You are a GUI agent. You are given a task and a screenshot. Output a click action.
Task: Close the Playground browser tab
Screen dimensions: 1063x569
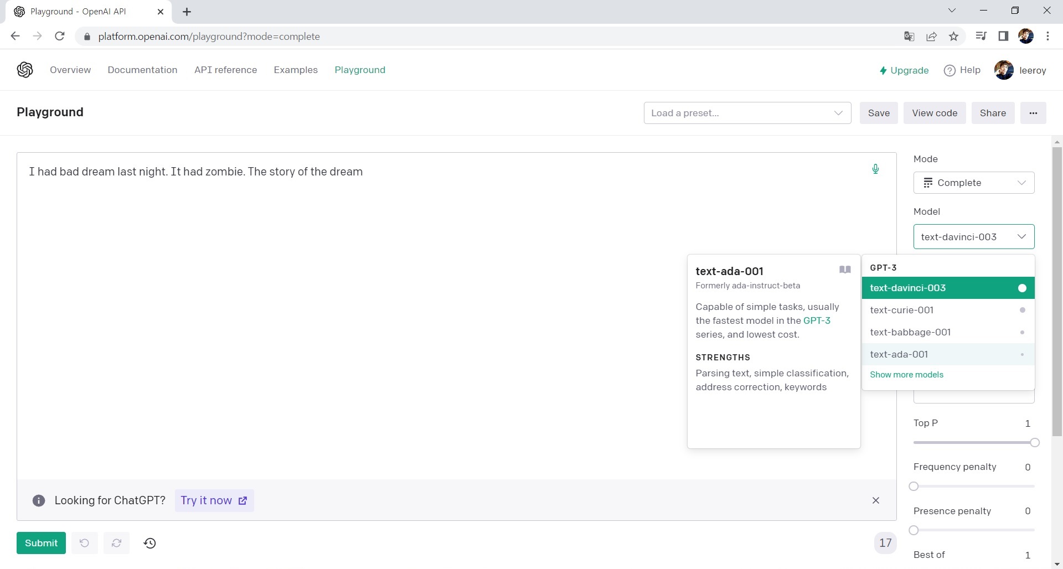161,12
